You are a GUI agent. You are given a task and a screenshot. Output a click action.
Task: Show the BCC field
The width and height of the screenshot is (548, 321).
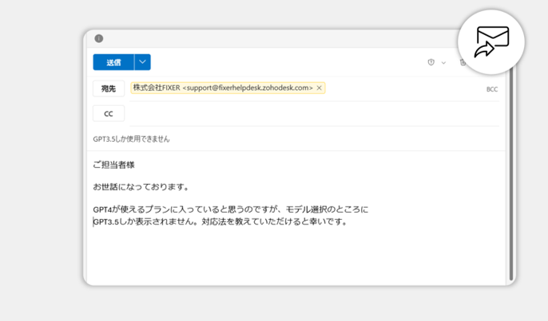tap(491, 89)
